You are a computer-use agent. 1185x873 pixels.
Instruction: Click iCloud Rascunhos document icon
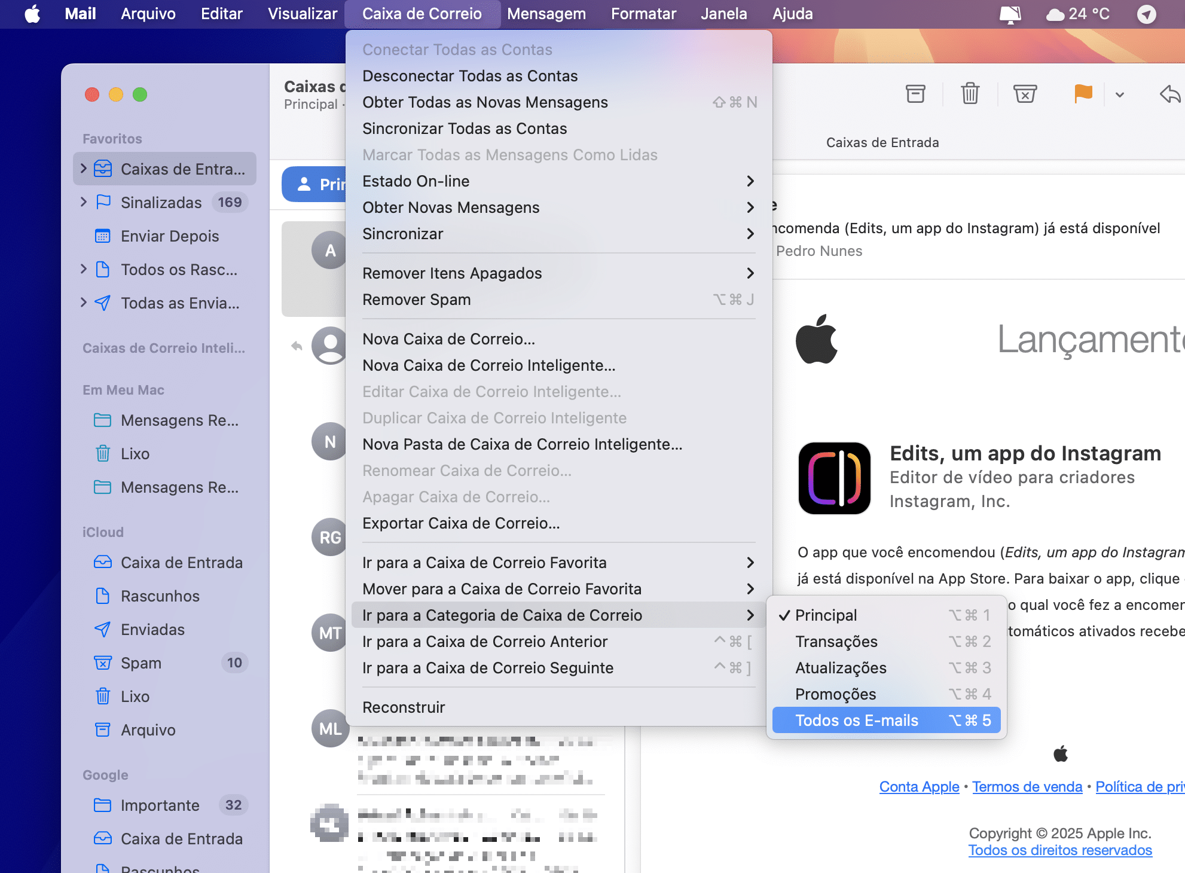tap(103, 596)
